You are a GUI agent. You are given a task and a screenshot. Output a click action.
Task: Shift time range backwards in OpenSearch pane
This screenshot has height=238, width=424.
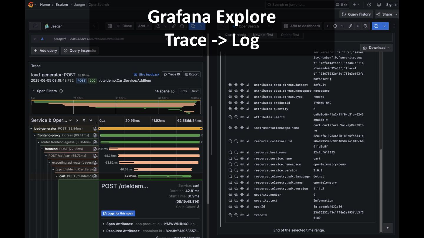328,26
